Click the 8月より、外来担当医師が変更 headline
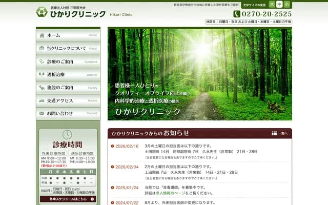 (x=180, y=203)
